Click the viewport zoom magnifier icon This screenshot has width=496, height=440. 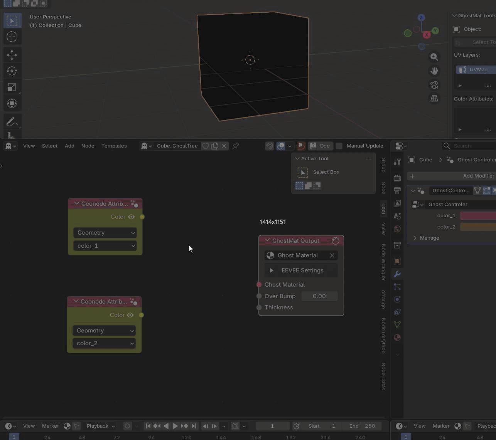tap(434, 57)
